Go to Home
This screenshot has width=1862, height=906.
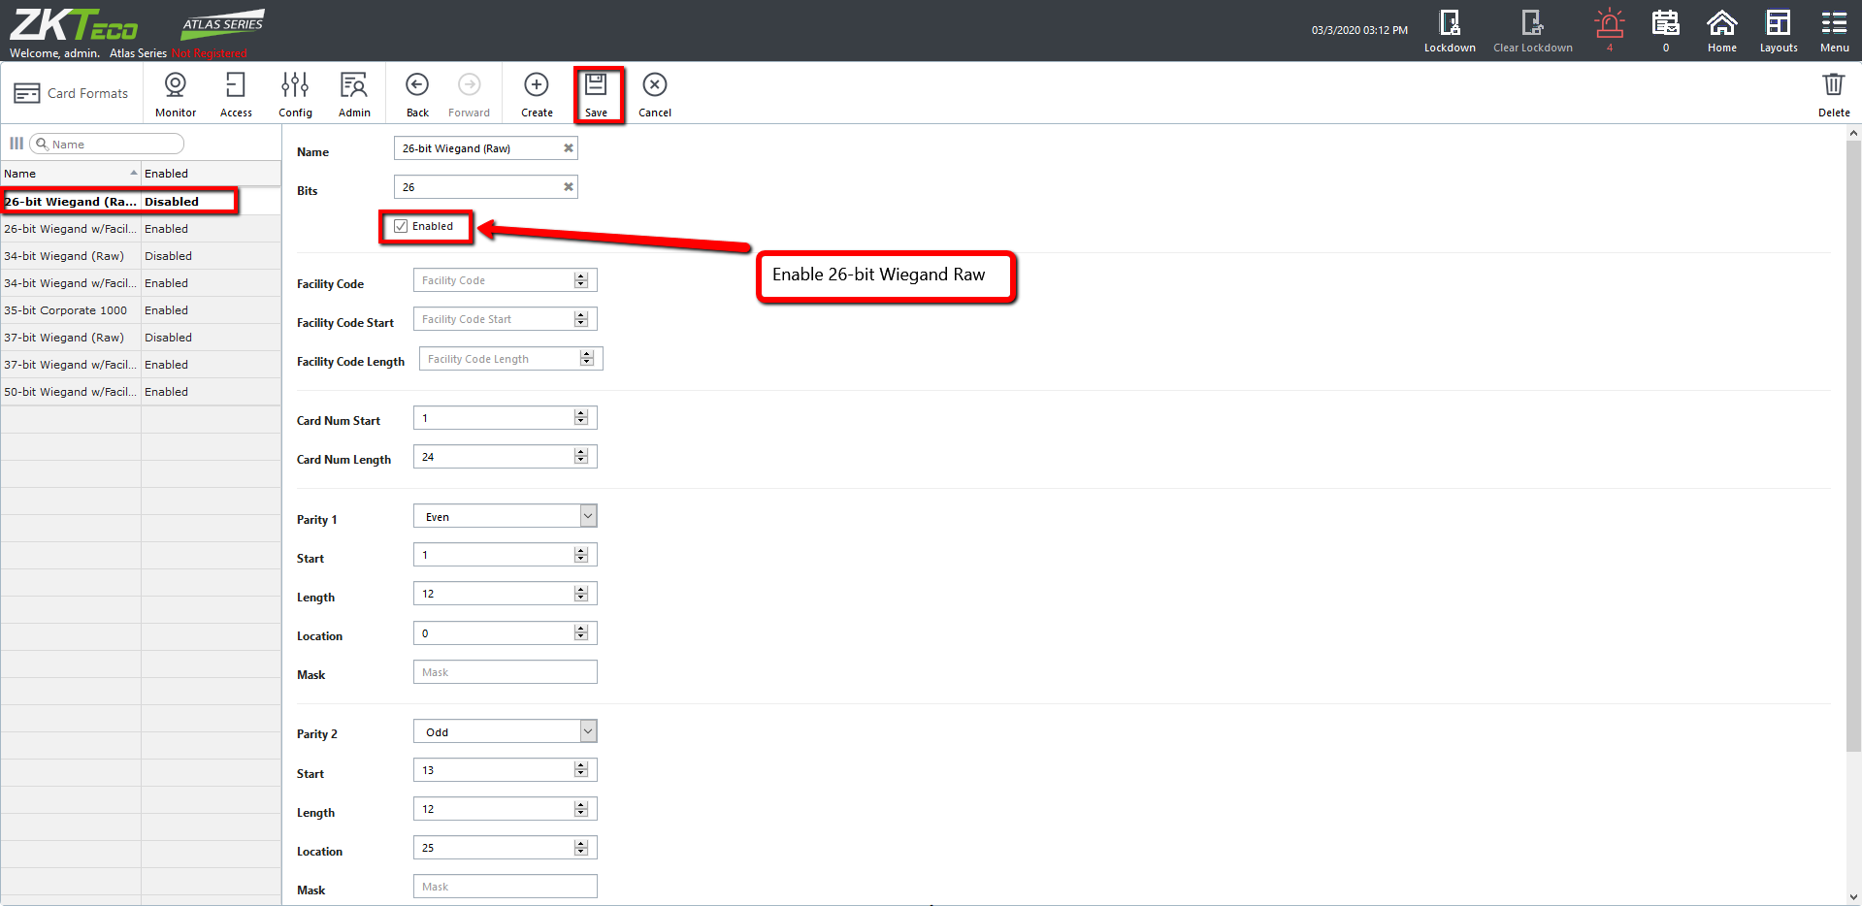coord(1722,31)
